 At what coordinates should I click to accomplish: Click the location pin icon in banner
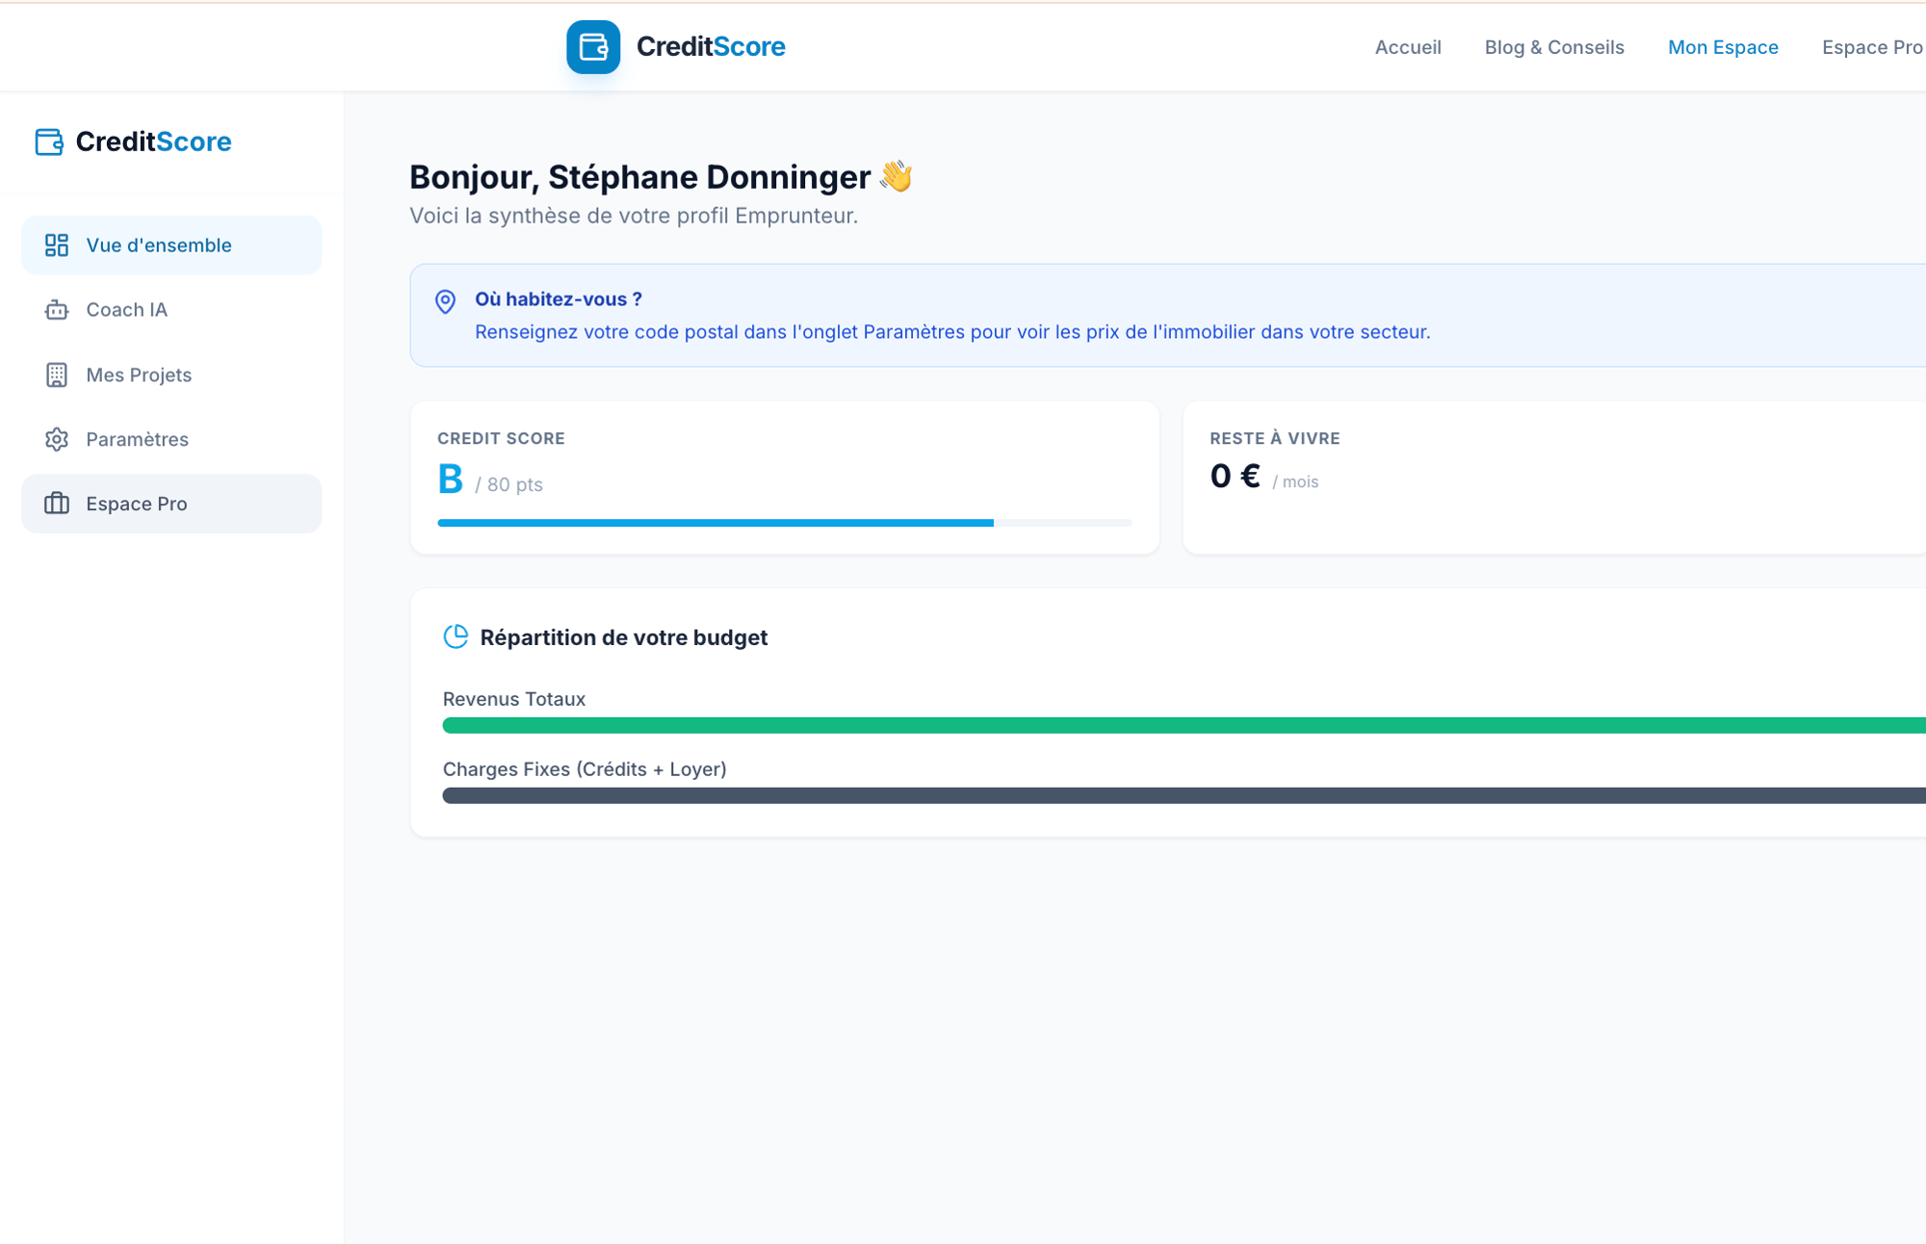click(445, 301)
